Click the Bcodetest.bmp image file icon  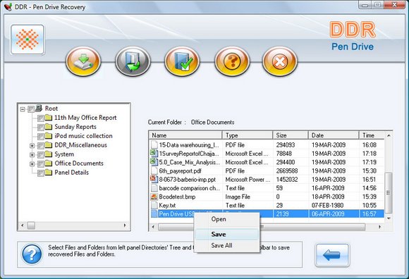pyautogui.click(x=154, y=197)
